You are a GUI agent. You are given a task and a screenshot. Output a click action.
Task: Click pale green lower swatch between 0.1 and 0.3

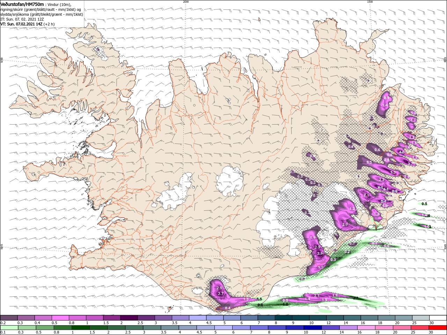[x=9, y=328]
